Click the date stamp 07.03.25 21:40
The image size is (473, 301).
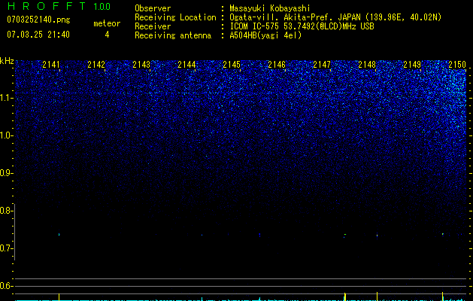(38, 35)
